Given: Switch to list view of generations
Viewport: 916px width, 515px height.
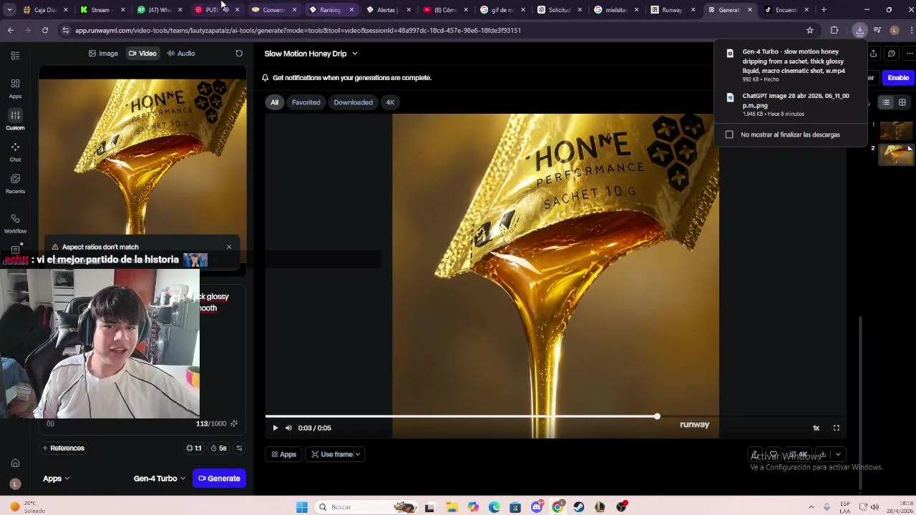Looking at the screenshot, I should point(886,102).
